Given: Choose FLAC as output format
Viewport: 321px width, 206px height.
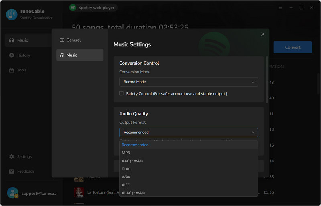Looking at the screenshot, I should 188,169.
